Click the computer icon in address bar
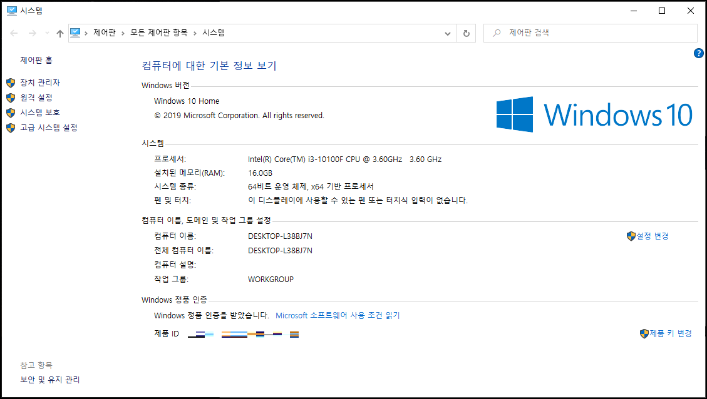The width and height of the screenshot is (707, 399). pyautogui.click(x=75, y=33)
